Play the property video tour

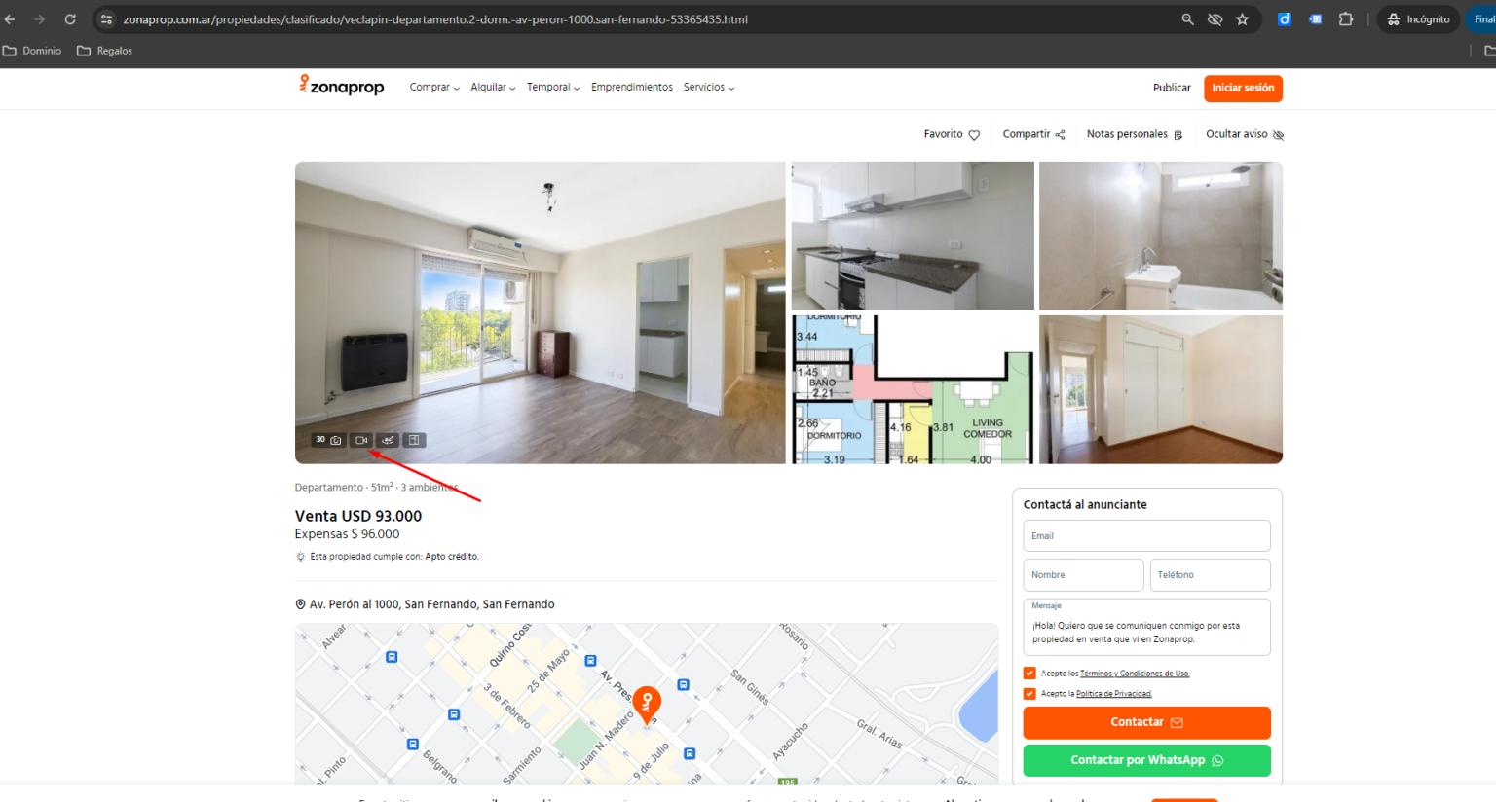359,439
